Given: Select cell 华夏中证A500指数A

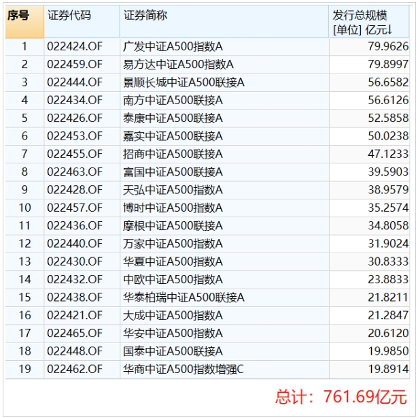Looking at the screenshot, I should click(x=224, y=261).
